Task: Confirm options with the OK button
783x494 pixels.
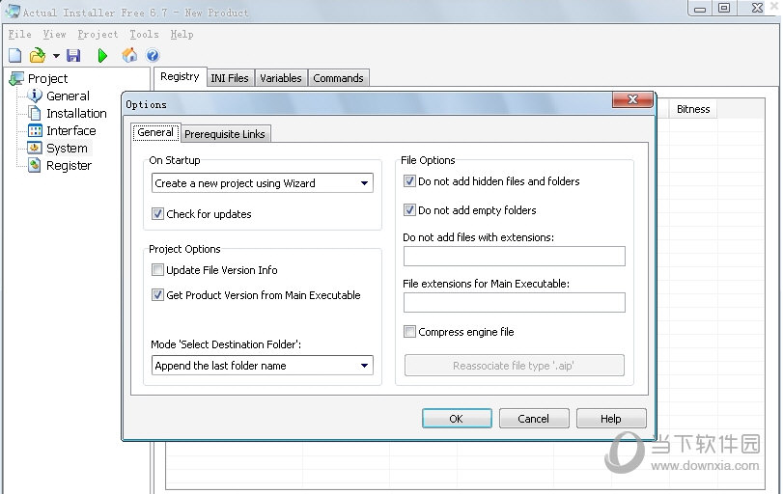Action: [457, 419]
